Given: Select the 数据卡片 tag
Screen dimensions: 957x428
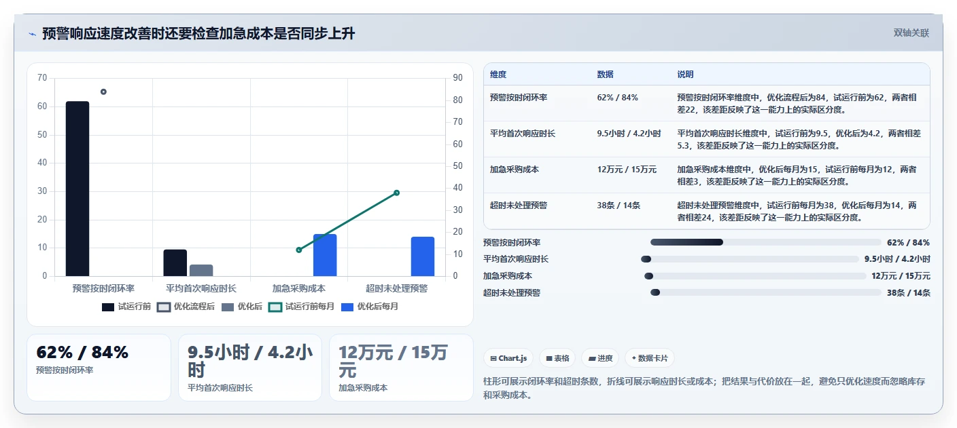Looking at the screenshot, I should coord(650,358).
